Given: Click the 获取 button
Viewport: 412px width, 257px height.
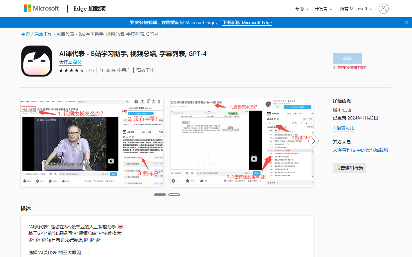Looking at the screenshot, I should (x=347, y=58).
